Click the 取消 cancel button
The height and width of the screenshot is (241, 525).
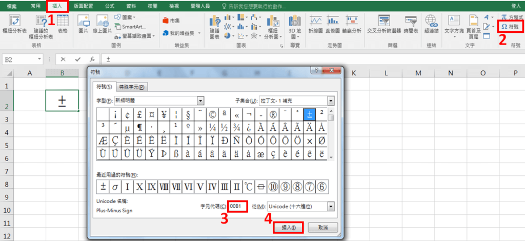321,227
